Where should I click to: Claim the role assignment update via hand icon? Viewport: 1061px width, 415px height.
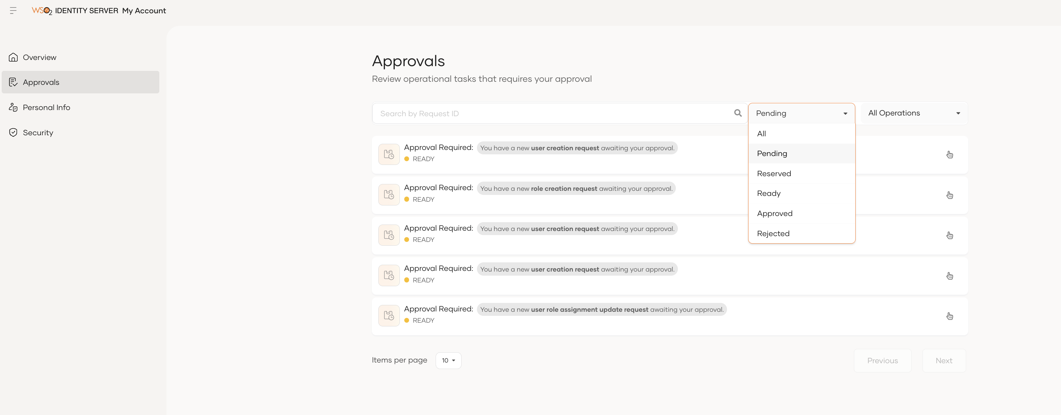(949, 316)
